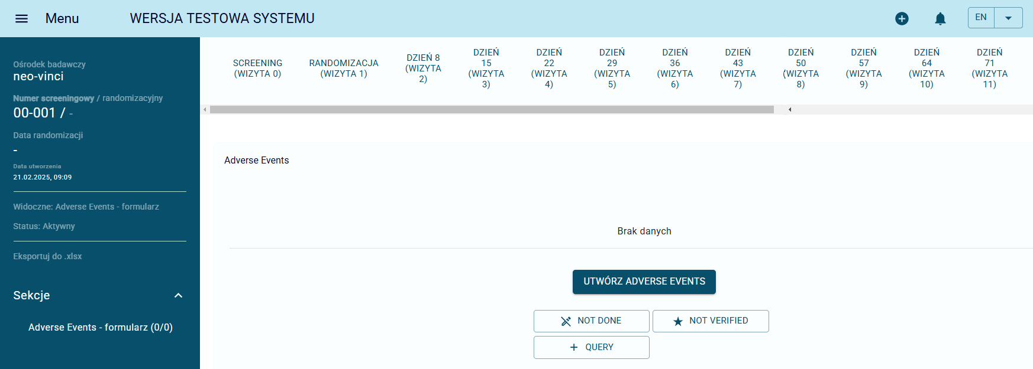Open the hamburger menu icon
Image resolution: width=1033 pixels, height=369 pixels.
coord(21,18)
